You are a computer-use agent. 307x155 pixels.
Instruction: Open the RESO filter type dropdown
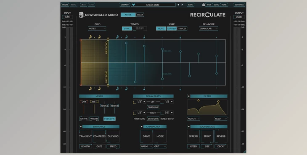coord(221,119)
